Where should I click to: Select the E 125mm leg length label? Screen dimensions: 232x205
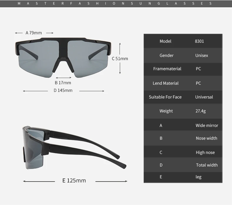pyautogui.click(x=74, y=180)
